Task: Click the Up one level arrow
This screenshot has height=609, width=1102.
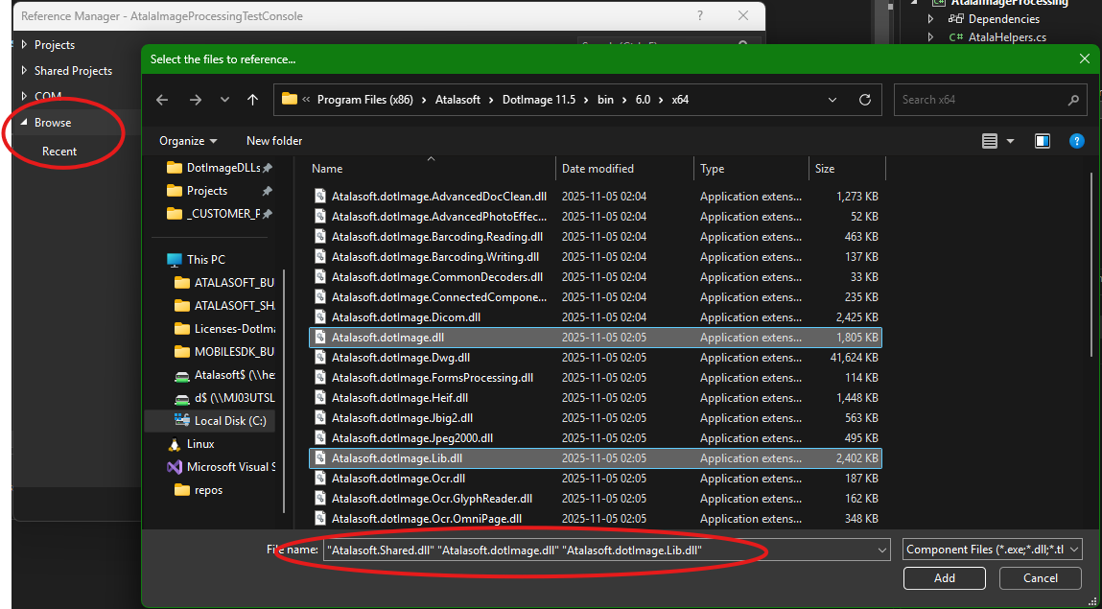Action: (x=252, y=100)
